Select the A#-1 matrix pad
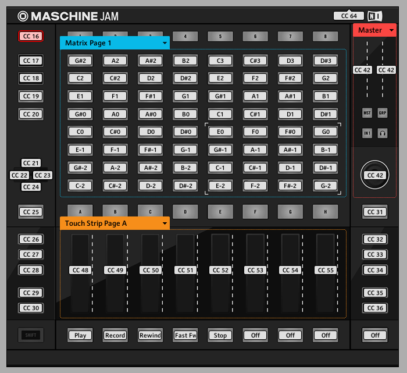 pyautogui.click(x=290, y=150)
